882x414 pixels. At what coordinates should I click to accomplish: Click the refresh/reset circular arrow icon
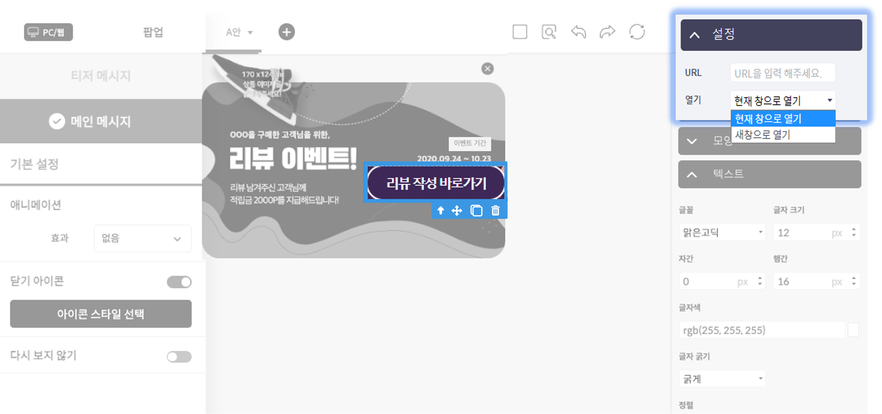(637, 32)
